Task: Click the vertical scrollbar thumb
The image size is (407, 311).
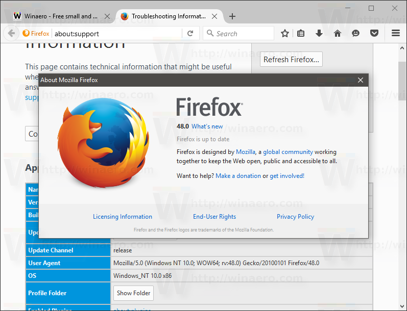Action: pyautogui.click(x=402, y=81)
